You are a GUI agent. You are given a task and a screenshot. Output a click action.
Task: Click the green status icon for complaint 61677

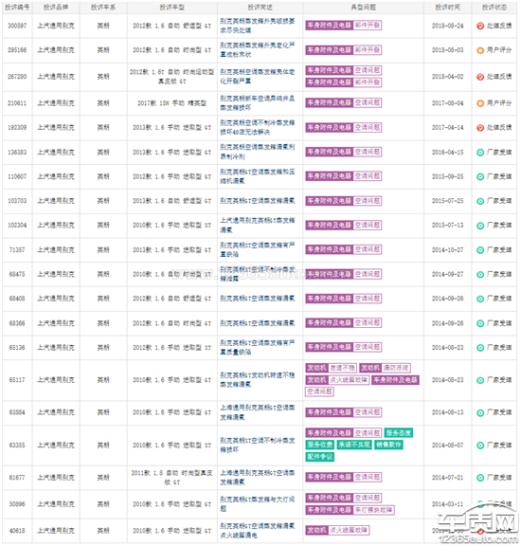480,478
